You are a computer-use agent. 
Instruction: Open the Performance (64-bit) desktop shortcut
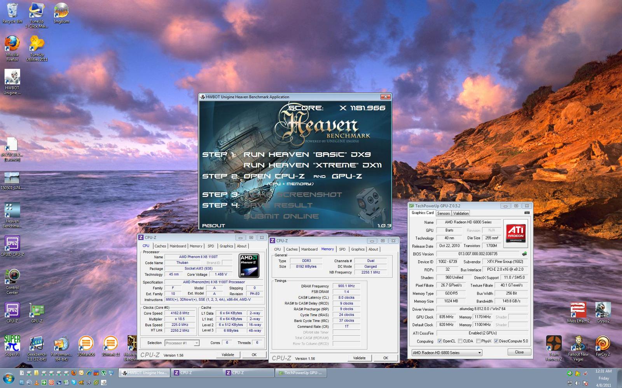tap(61, 348)
